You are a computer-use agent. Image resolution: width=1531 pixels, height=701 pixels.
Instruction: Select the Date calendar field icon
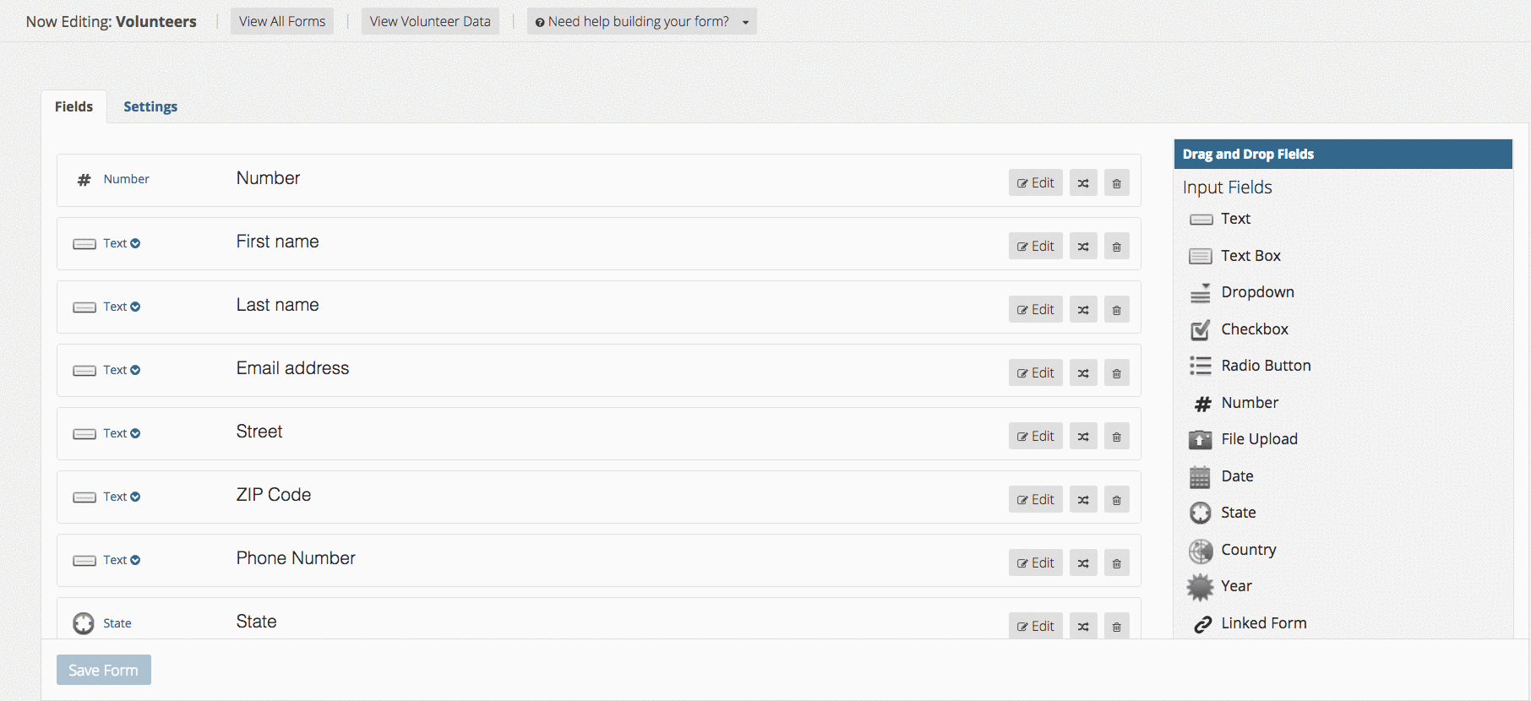[1200, 477]
